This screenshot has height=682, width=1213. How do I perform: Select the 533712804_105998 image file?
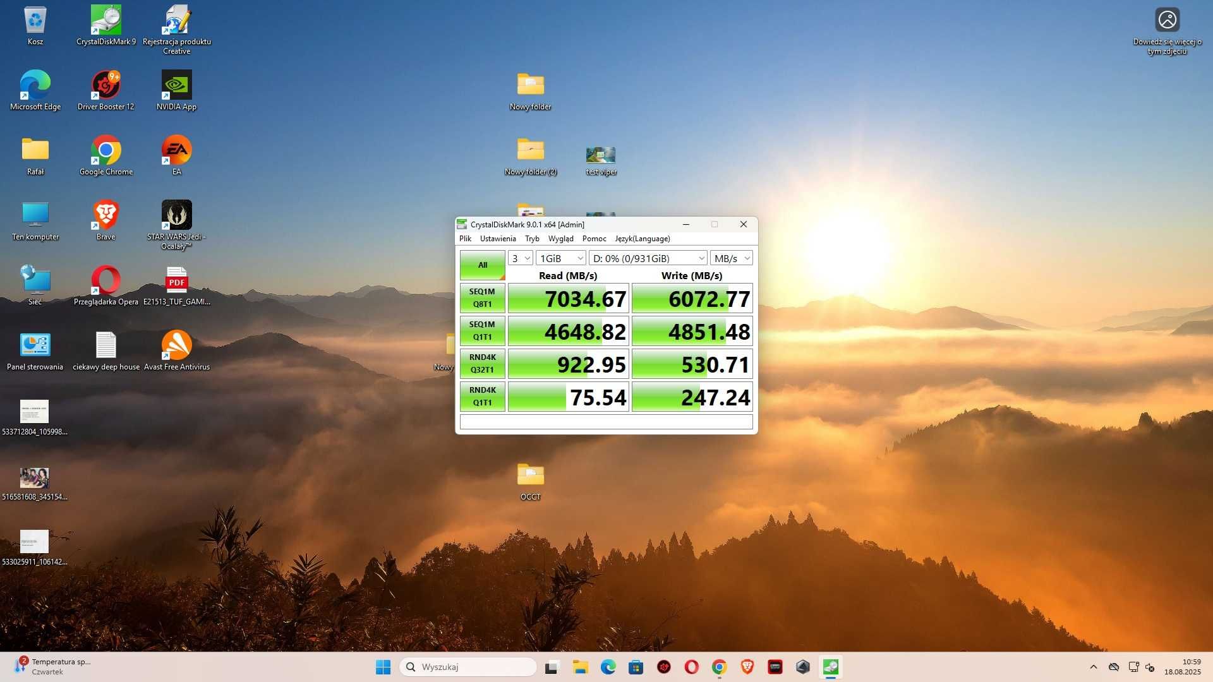click(35, 417)
